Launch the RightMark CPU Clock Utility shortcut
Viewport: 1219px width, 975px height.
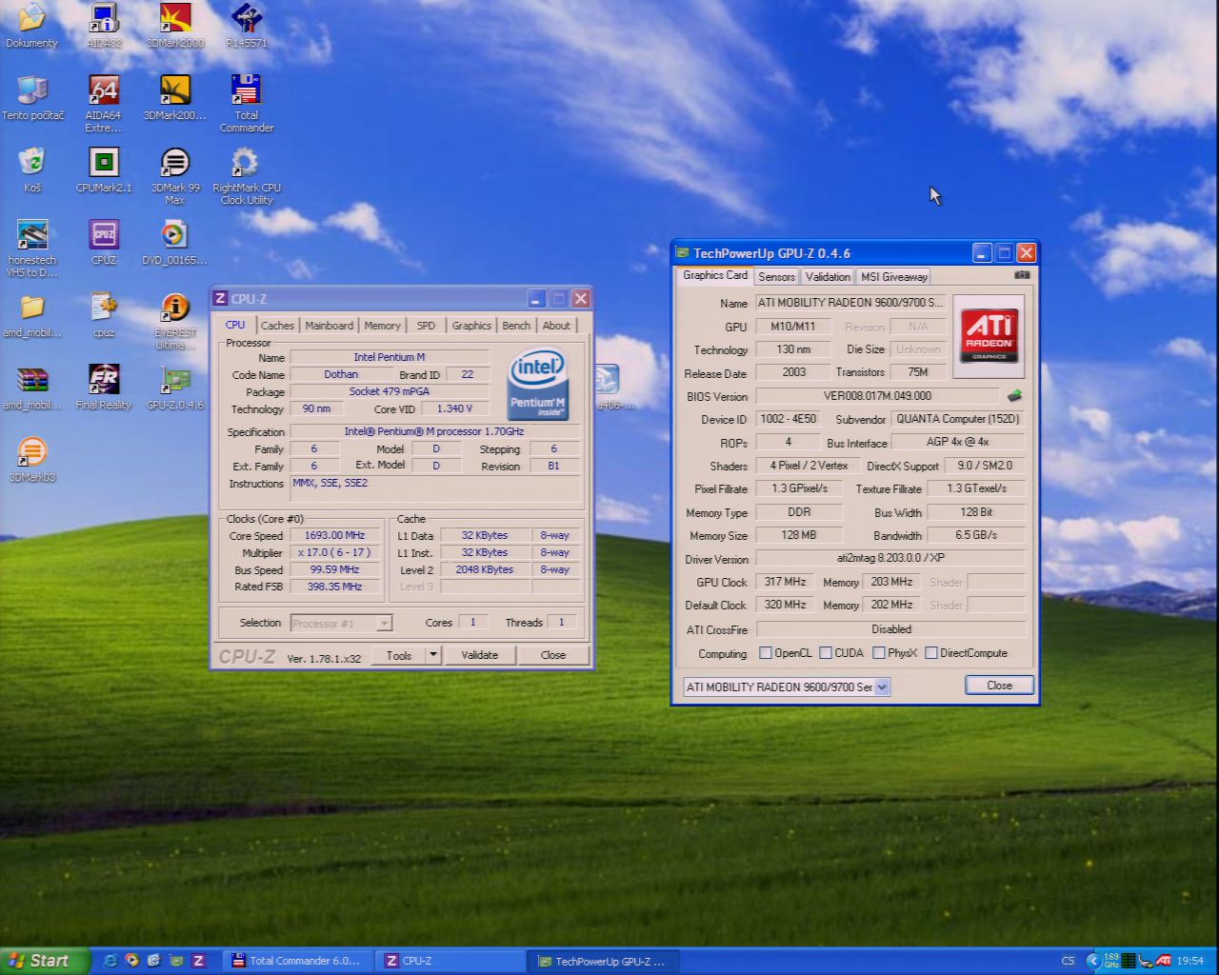246,164
